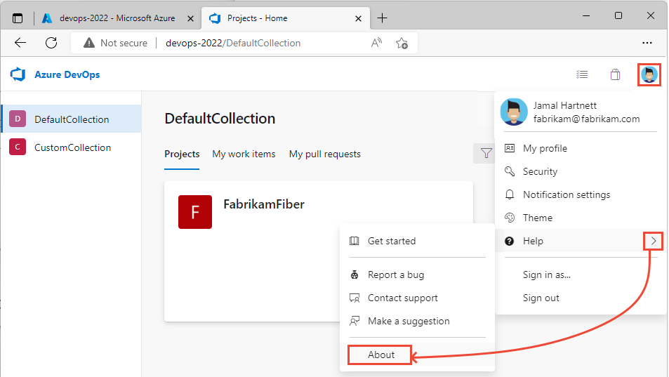Refresh the browser page
Image resolution: width=669 pixels, height=377 pixels.
click(51, 43)
